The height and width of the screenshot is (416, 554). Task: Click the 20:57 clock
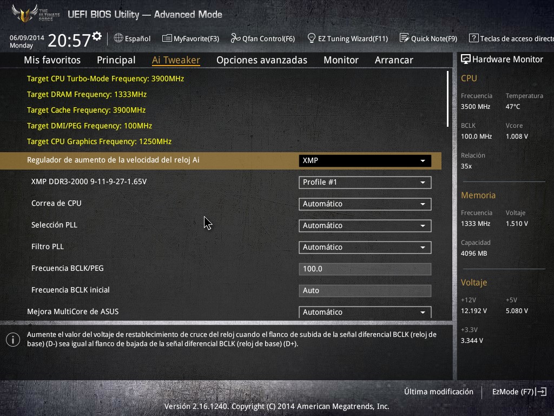70,40
